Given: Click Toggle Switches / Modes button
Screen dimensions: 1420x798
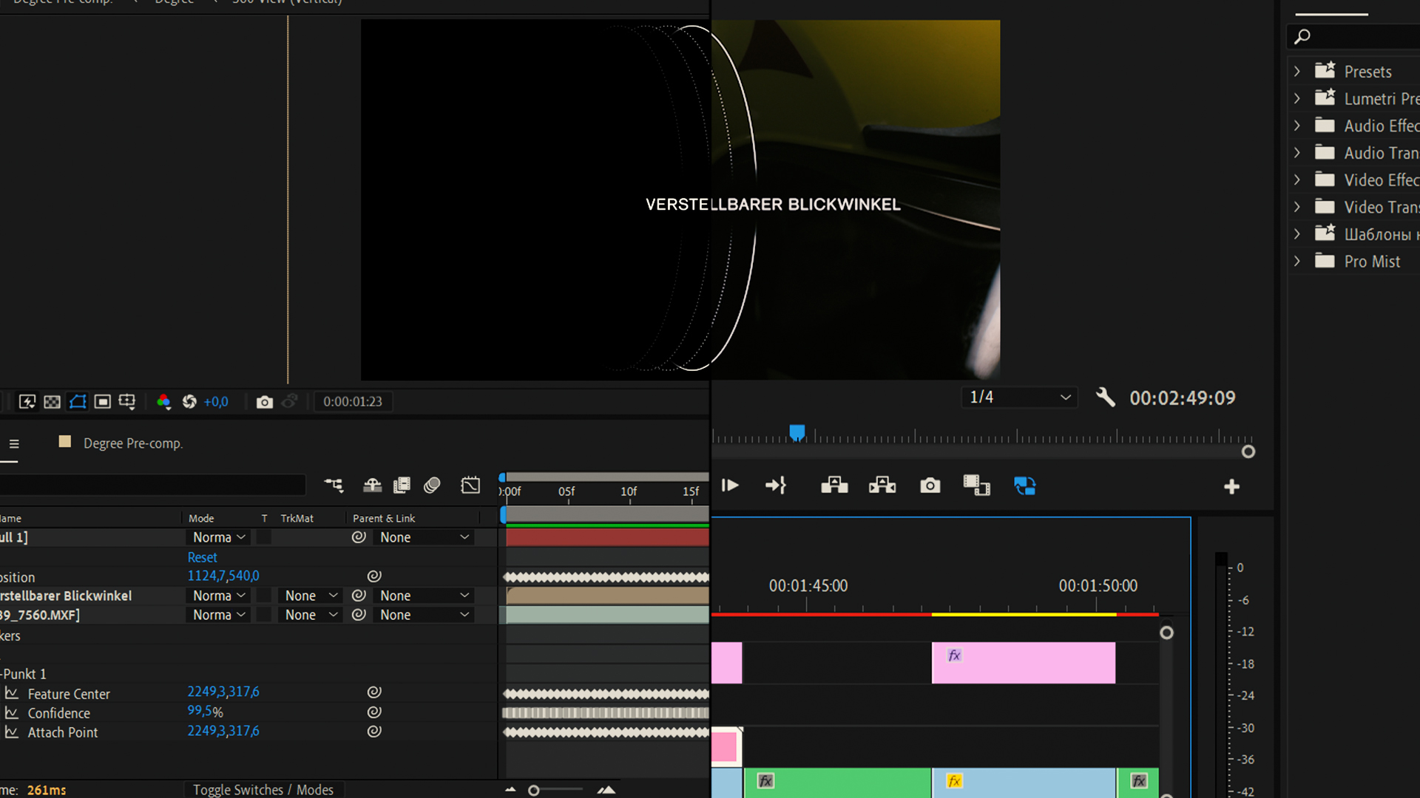Looking at the screenshot, I should (263, 789).
